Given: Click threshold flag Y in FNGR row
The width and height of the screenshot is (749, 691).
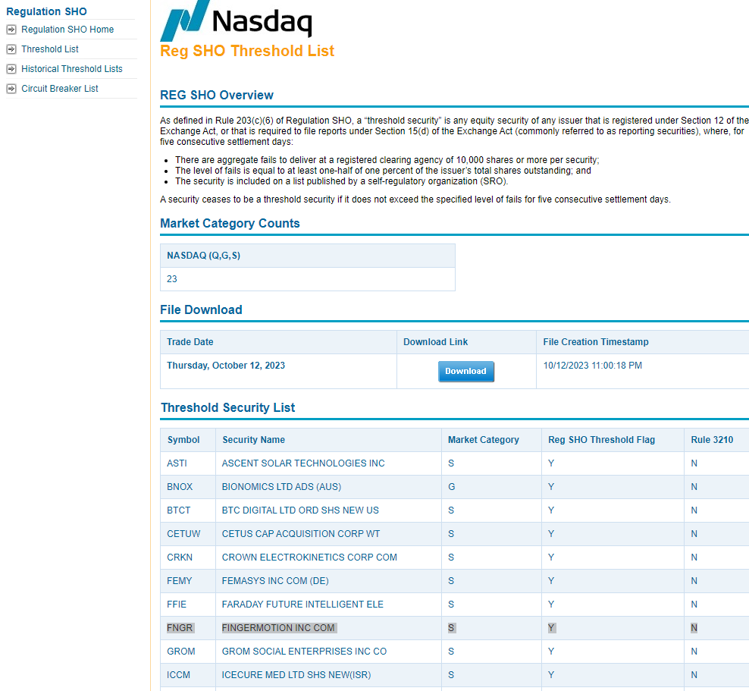Looking at the screenshot, I should click(551, 628).
